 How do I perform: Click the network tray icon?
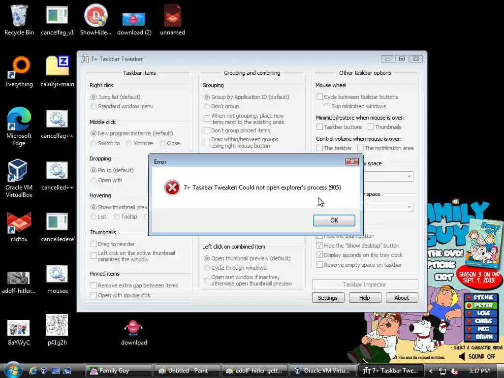click(x=442, y=371)
